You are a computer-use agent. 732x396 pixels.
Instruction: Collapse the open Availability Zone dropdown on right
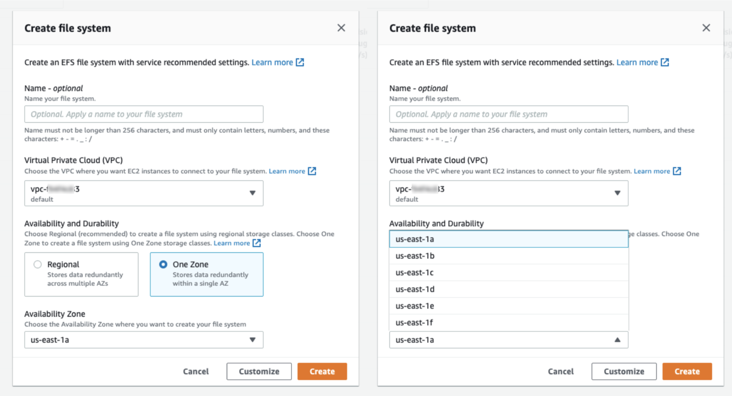click(617, 340)
